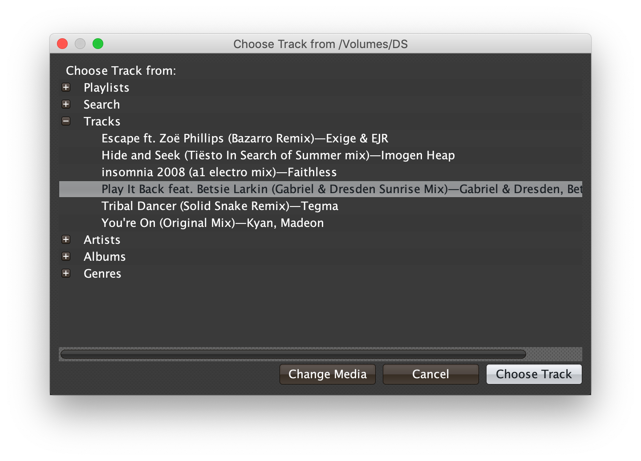Viewport: 641px width, 461px height.
Task: Select the Playlists label
Action: [106, 88]
